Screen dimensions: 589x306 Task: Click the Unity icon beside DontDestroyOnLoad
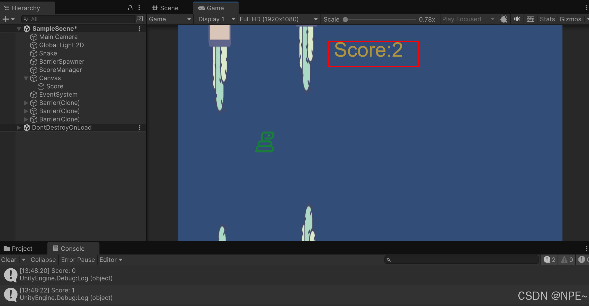[x=27, y=127]
